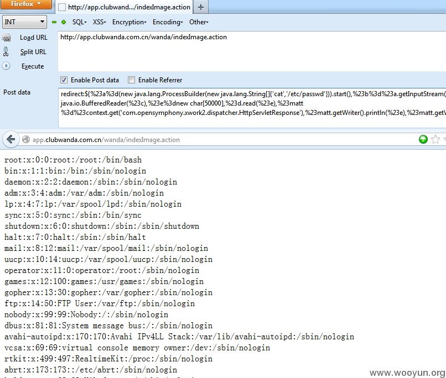Open the Encryption menu in HackBar
446x378 pixels.
tap(129, 22)
